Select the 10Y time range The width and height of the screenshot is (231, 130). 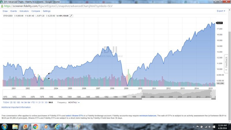point(46,102)
